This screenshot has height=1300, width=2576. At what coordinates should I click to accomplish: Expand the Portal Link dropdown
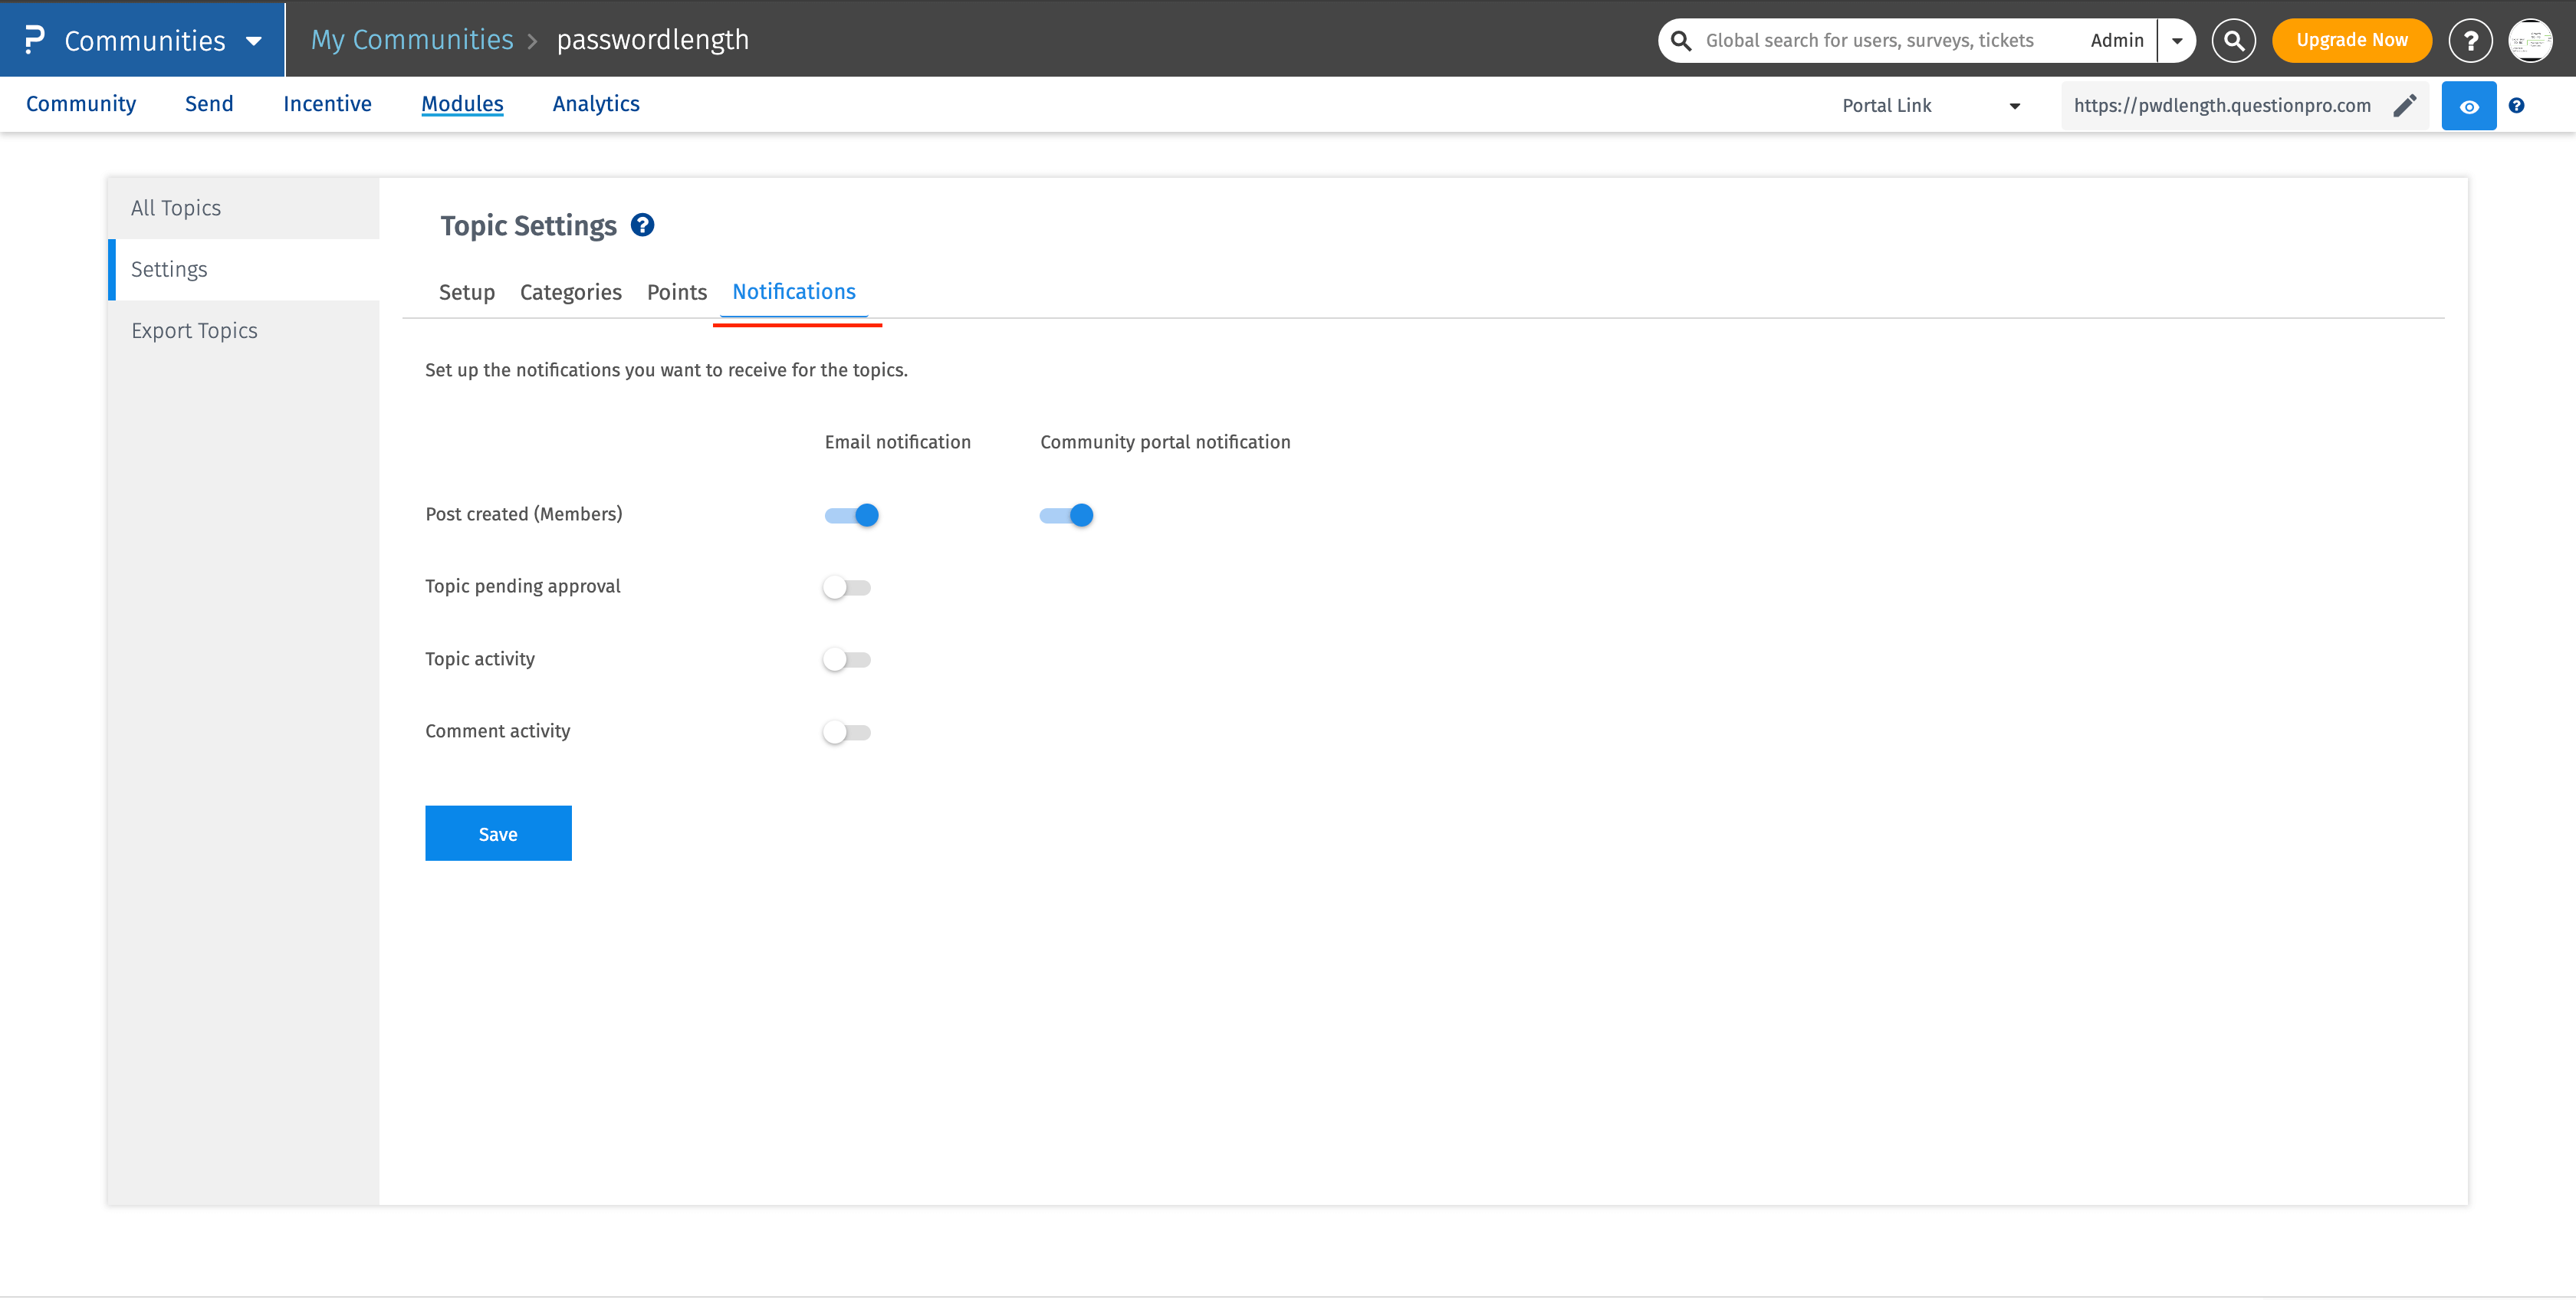click(x=2014, y=105)
